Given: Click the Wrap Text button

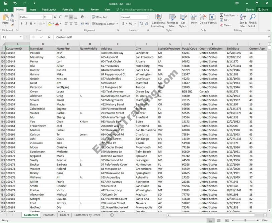Looking at the screenshot, I should point(99,17).
